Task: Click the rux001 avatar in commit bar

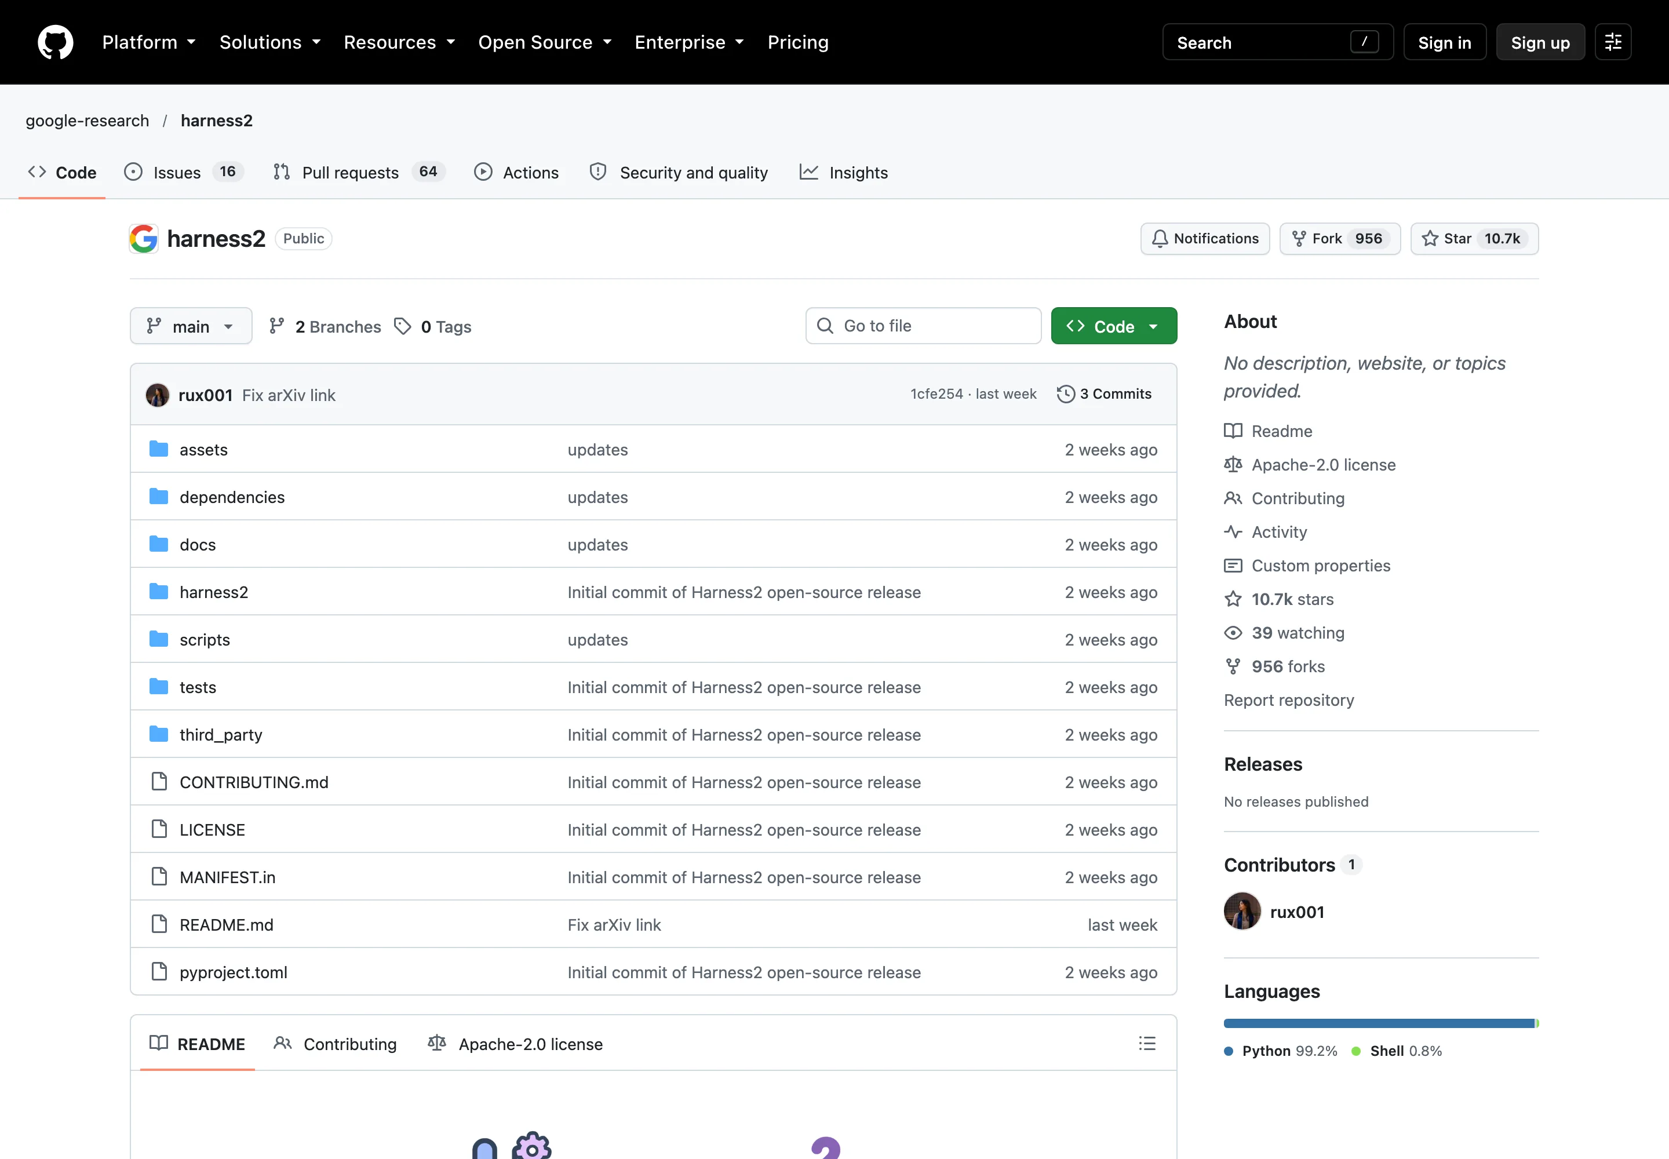Action: pyautogui.click(x=158, y=394)
